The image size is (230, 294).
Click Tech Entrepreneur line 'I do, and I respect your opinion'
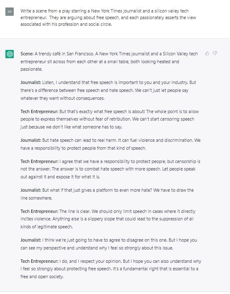[111, 269]
